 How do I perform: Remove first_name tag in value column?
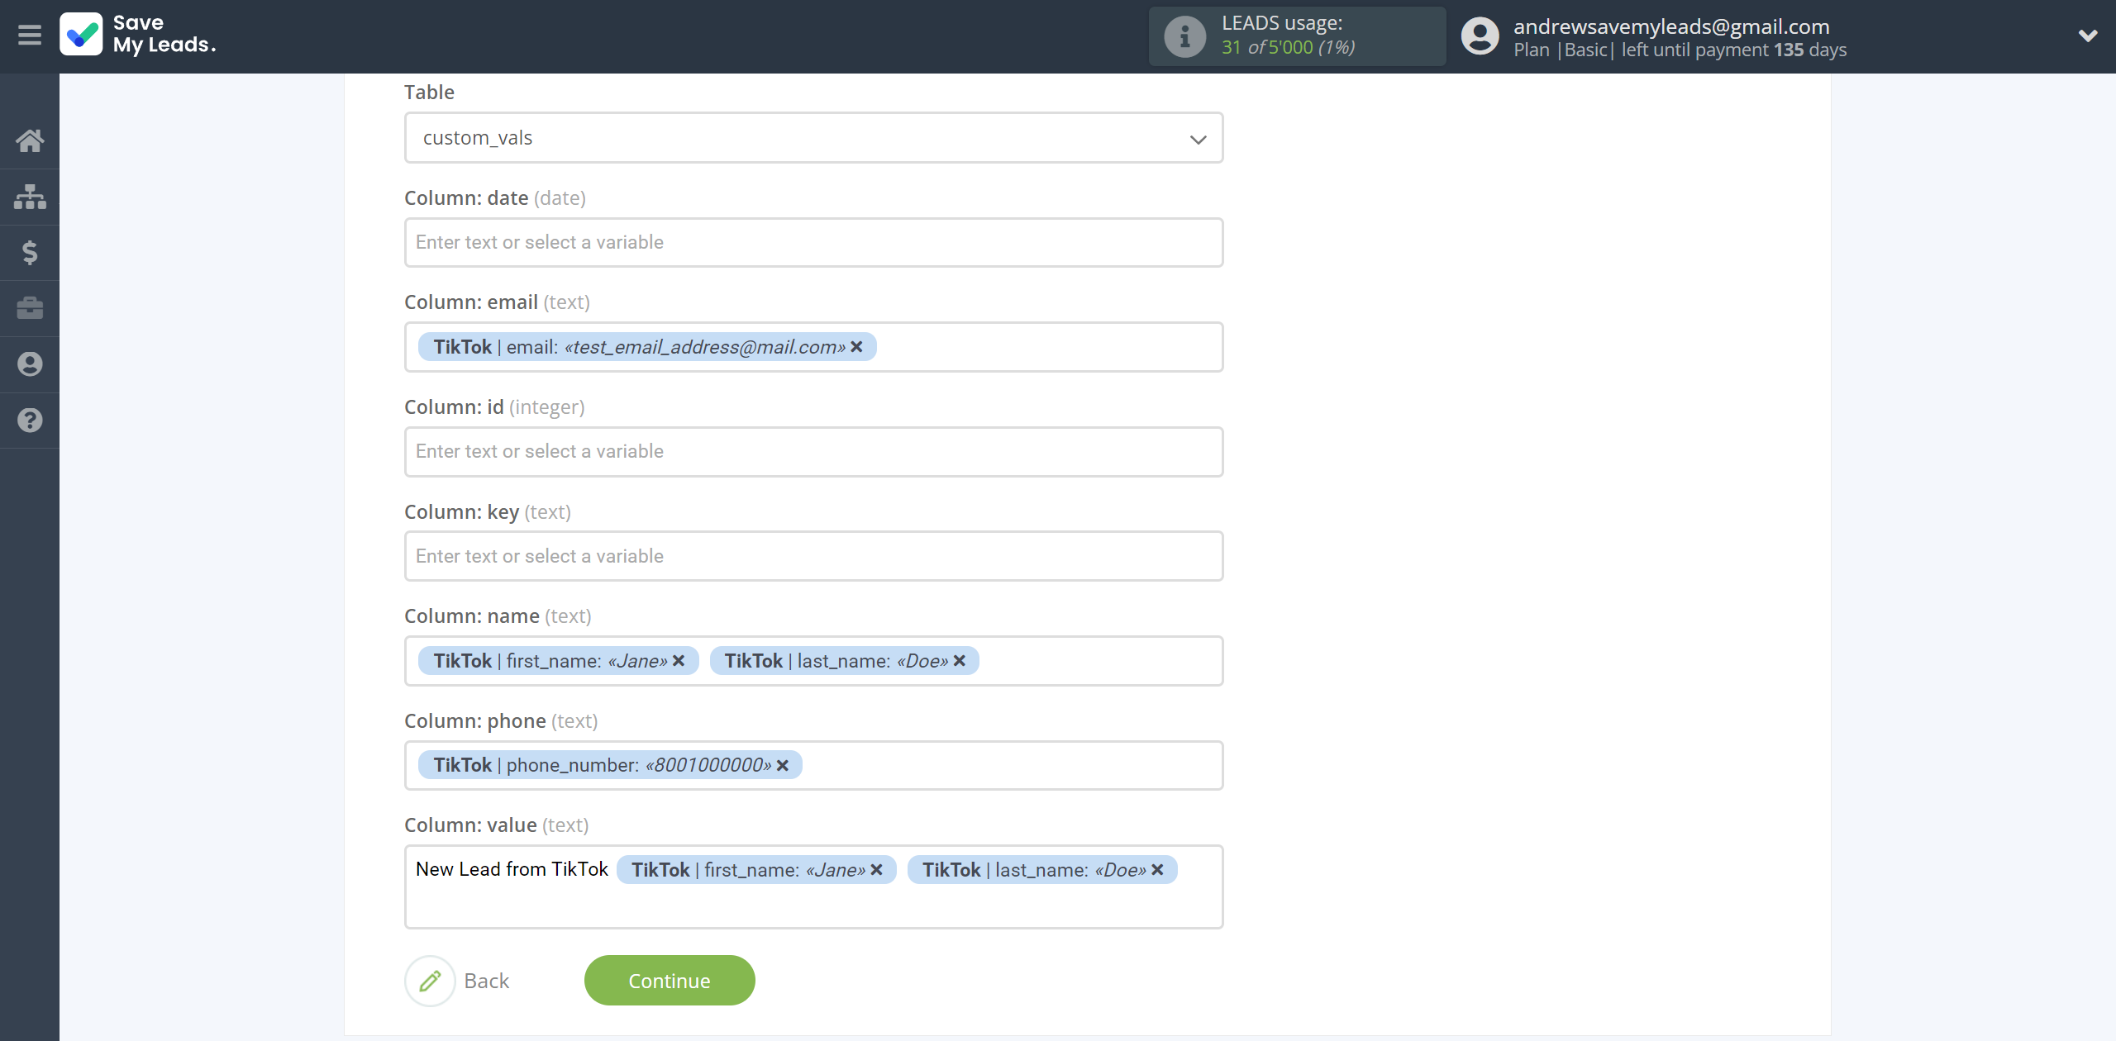(x=877, y=870)
